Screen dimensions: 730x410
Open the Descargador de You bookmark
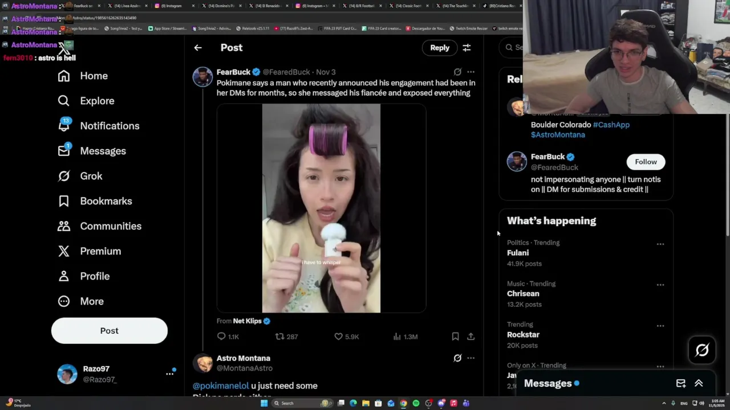point(425,28)
